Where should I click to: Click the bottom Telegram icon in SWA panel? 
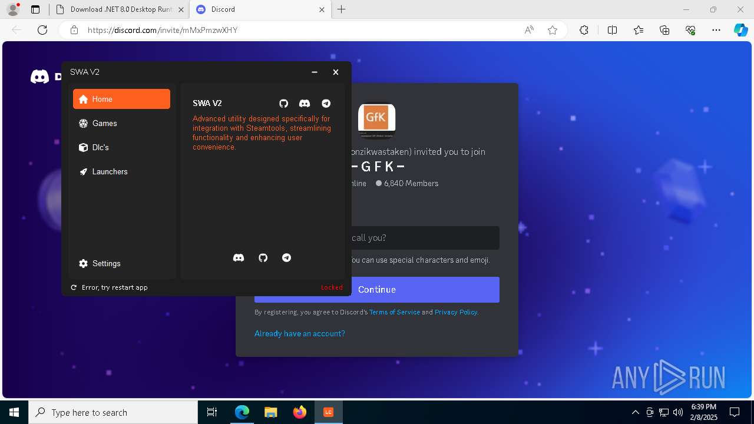click(x=286, y=258)
